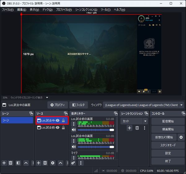Open source properties gear icon
This screenshot has width=186, height=174.
click(53, 163)
